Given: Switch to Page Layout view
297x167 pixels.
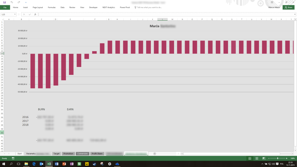Looking at the screenshot, I should [257, 158].
